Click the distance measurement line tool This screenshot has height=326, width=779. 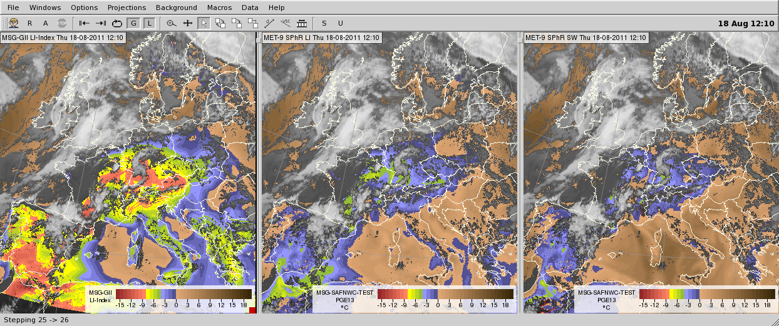[x=269, y=23]
